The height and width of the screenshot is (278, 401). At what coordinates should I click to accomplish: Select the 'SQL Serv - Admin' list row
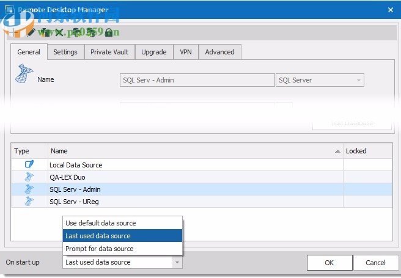(x=202, y=189)
